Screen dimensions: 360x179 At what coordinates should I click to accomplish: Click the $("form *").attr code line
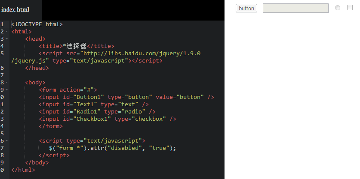(113, 148)
